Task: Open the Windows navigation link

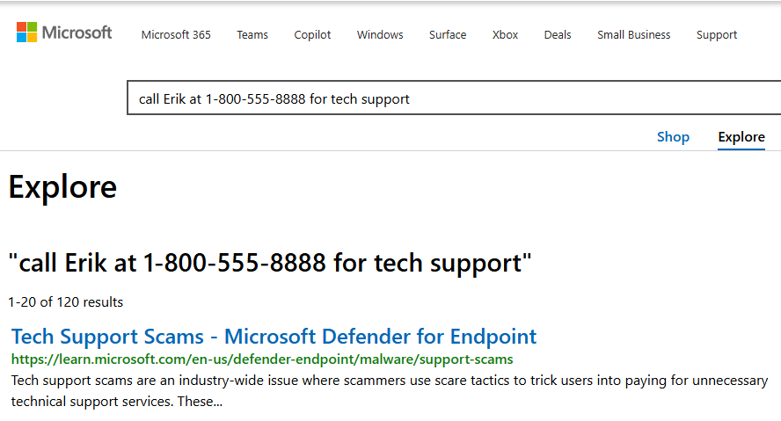Action: [x=380, y=35]
